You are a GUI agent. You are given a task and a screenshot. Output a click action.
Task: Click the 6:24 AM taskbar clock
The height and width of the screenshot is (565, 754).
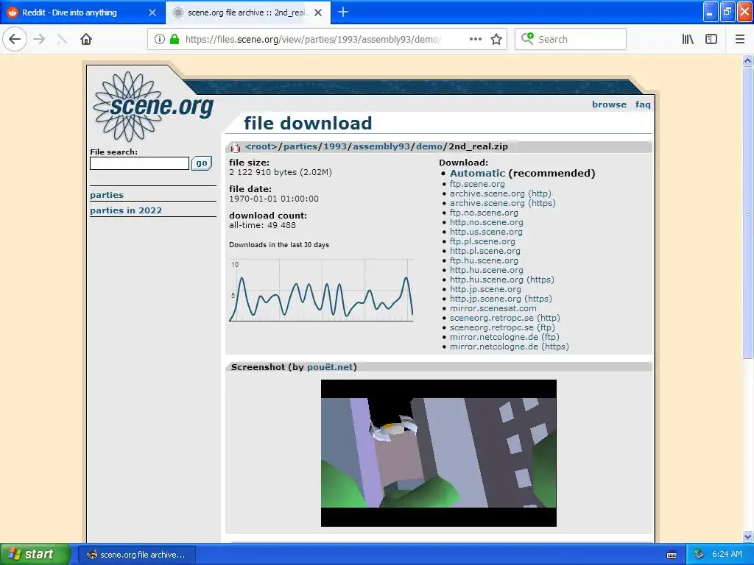point(727,555)
